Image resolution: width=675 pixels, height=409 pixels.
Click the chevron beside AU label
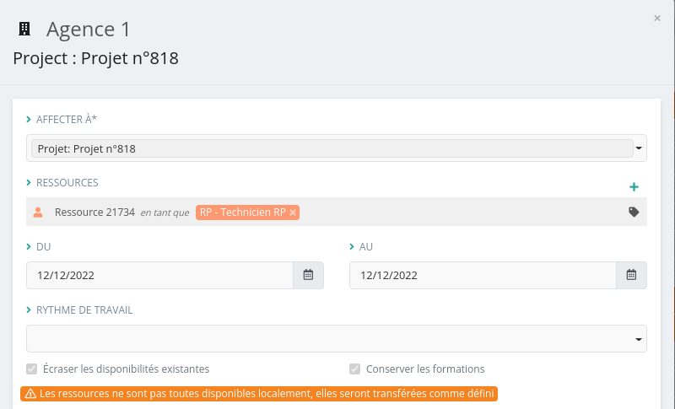pyautogui.click(x=352, y=246)
